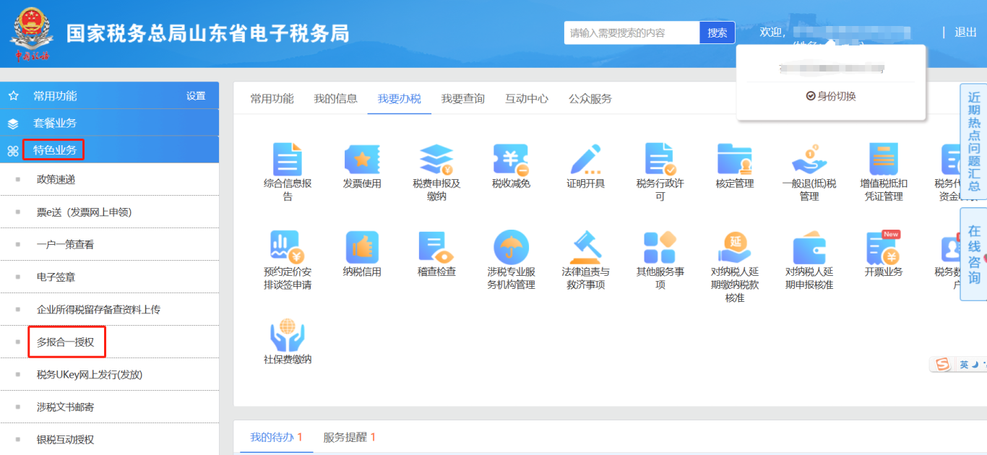Open the 税费申报及缴纳 icon
Viewport: 987px width, 455px height.
coord(436,159)
